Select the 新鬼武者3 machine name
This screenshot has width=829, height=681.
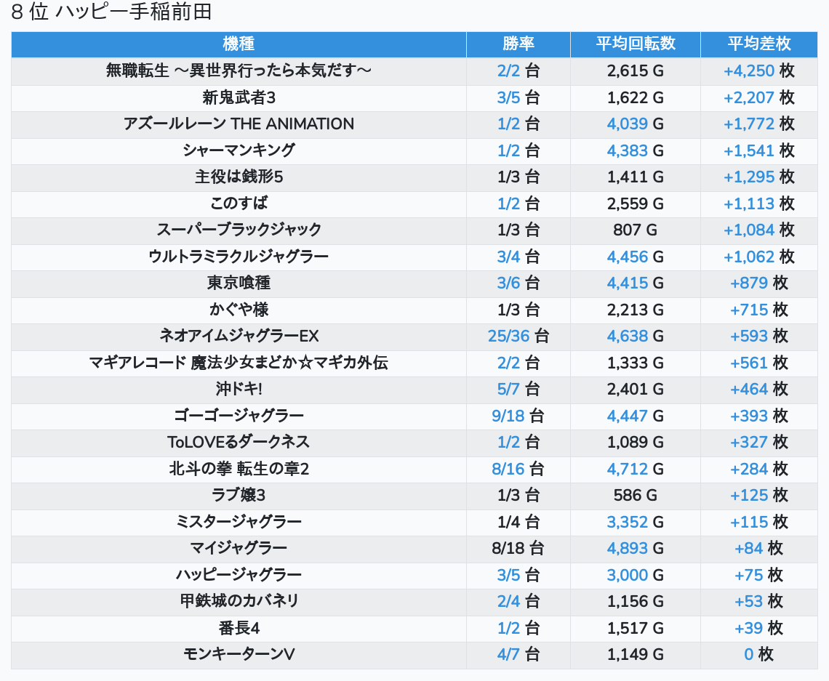tap(239, 97)
